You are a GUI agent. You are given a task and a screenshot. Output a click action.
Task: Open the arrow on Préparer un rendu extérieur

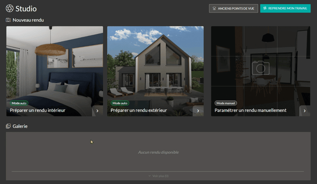point(198,111)
